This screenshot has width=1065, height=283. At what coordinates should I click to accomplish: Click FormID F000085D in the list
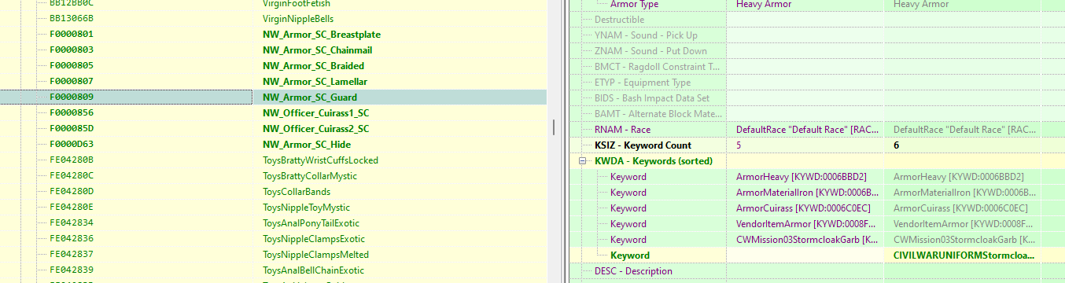(72, 129)
